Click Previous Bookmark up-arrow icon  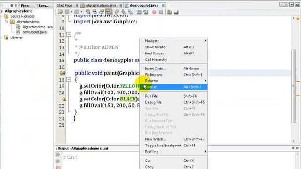(117, 12)
